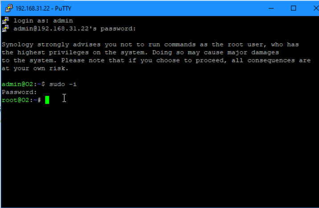Screen dimensions: 319x208
Task: Click the word 'consequences' in the warning
Action: 271,61
